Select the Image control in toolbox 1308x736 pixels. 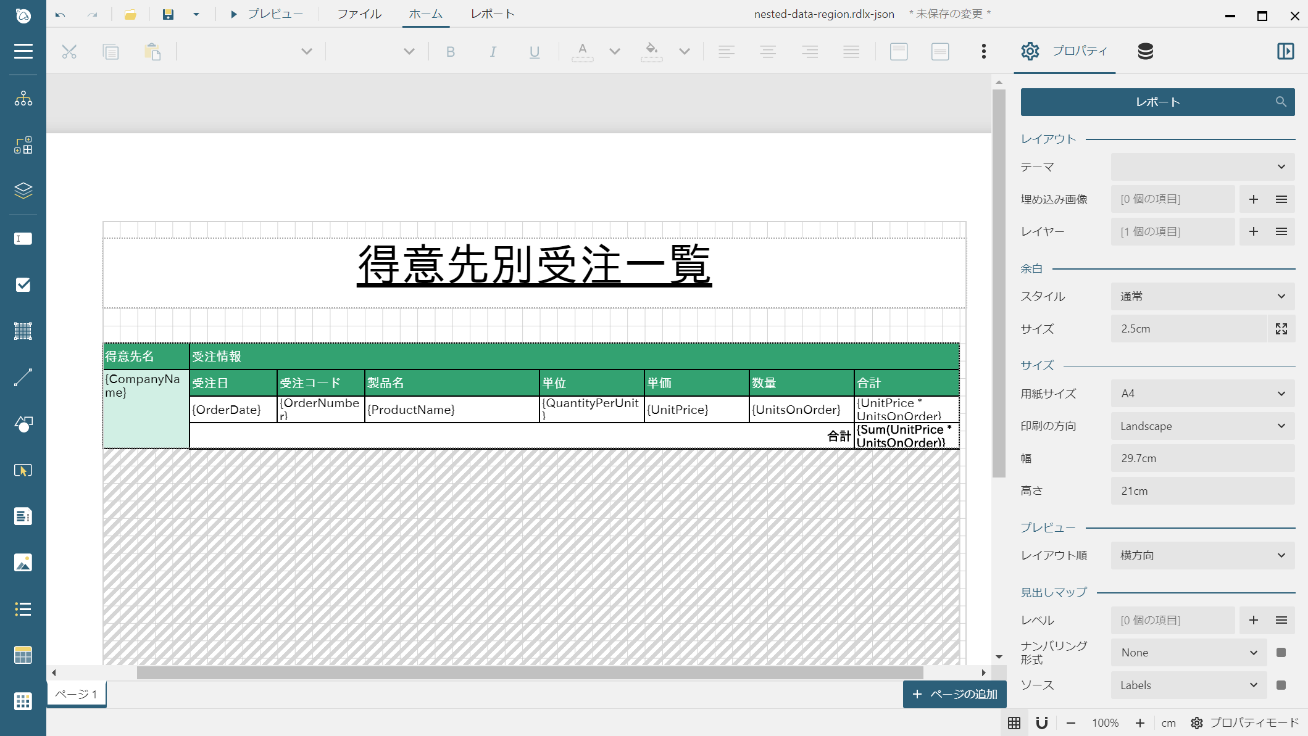click(x=23, y=563)
